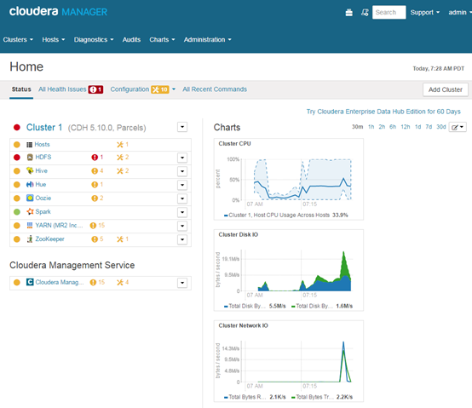
Task: Open Hue health warning indicator
Action: coord(97,185)
